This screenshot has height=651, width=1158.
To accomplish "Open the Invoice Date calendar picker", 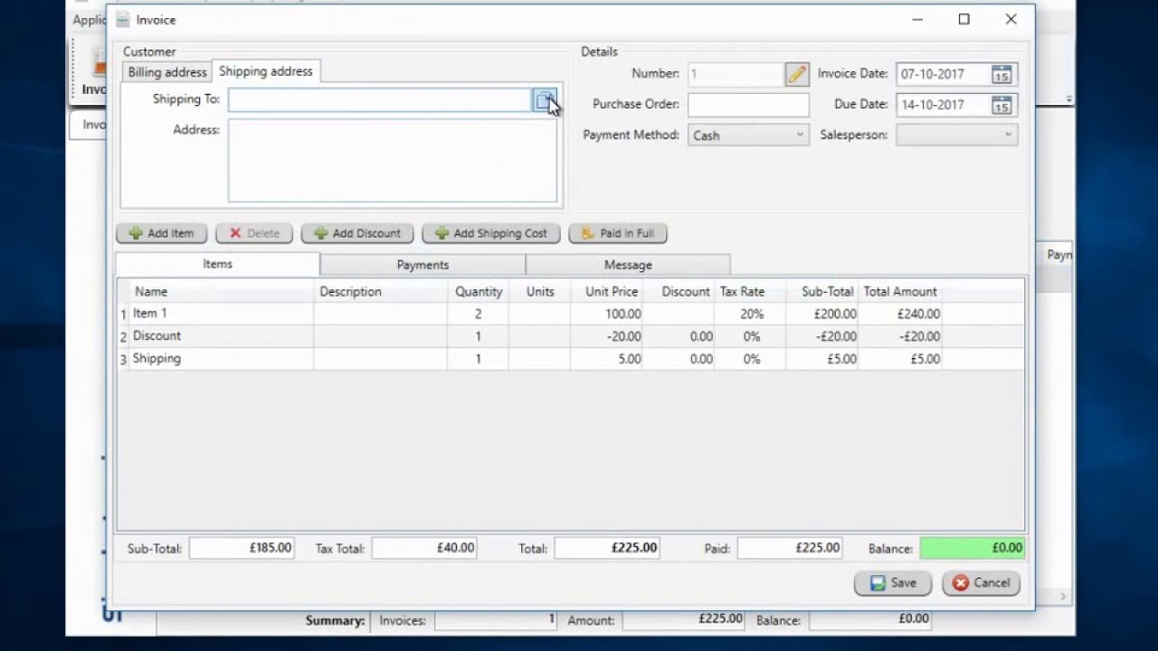I will [1001, 74].
